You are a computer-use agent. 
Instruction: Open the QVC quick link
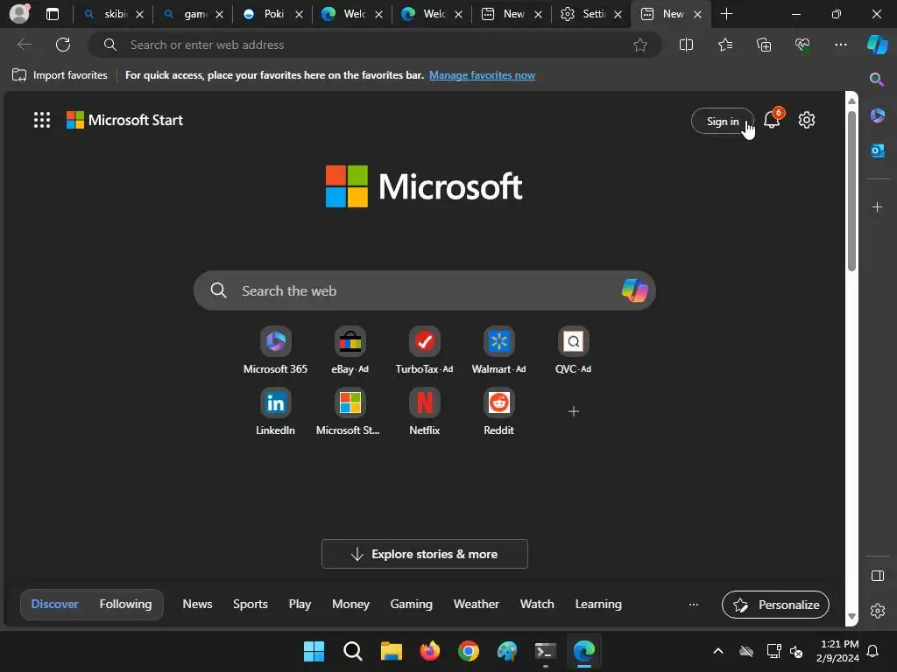573,351
